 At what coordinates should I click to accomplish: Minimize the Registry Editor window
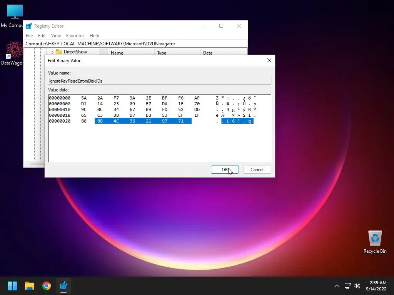[204, 26]
